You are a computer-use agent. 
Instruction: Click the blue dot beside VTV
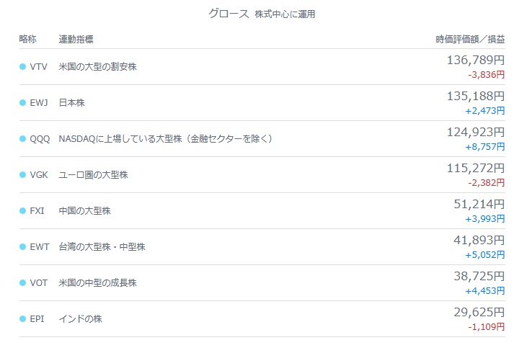22,67
